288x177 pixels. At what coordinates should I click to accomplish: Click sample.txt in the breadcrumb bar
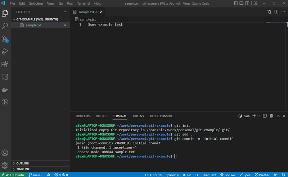88,19
